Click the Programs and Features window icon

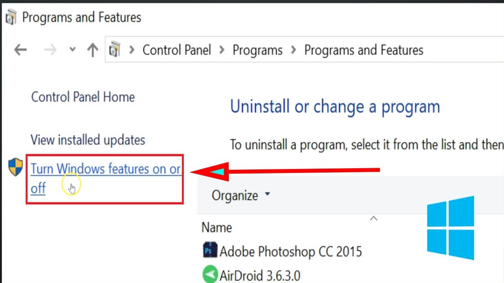coord(11,17)
